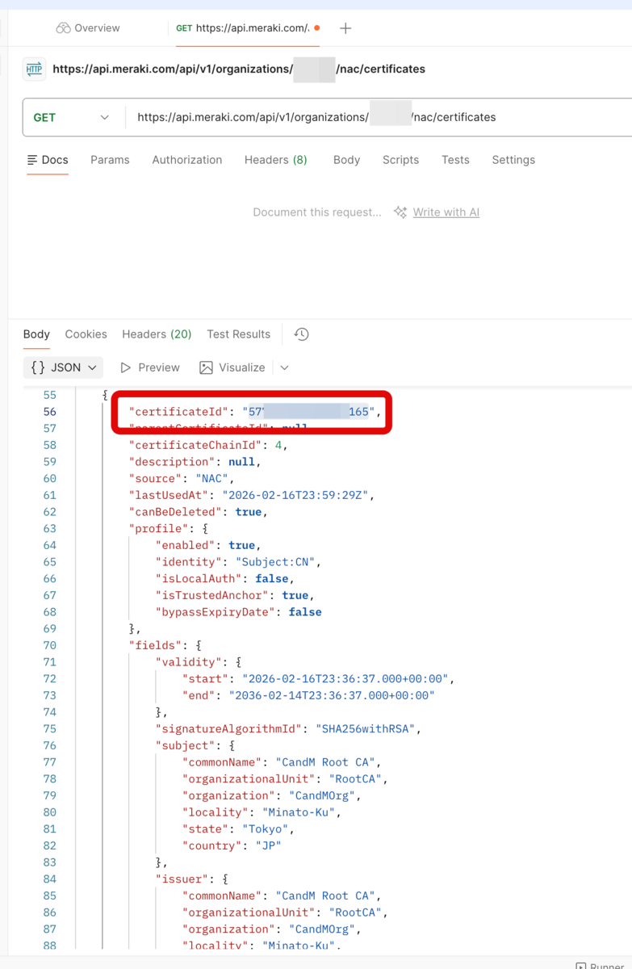Image resolution: width=632 pixels, height=969 pixels.
Task: Click the Docs lines icon
Action: 32,160
